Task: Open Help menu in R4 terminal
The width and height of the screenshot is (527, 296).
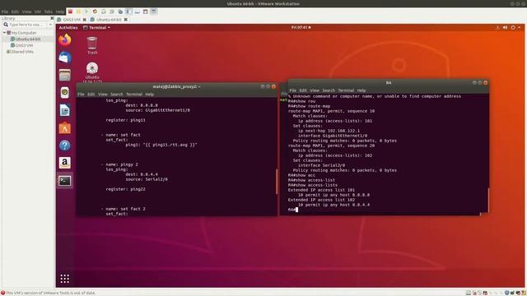Action: 361,90
